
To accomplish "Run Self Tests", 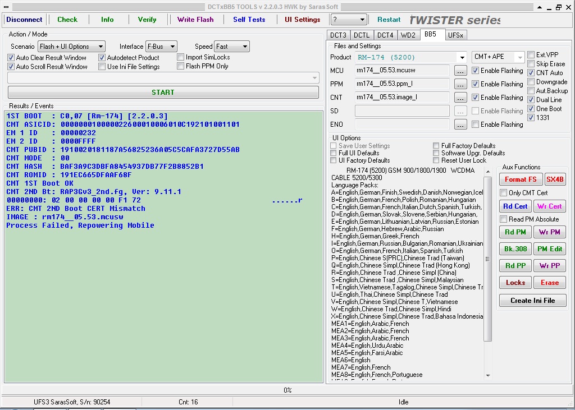I will pos(249,20).
